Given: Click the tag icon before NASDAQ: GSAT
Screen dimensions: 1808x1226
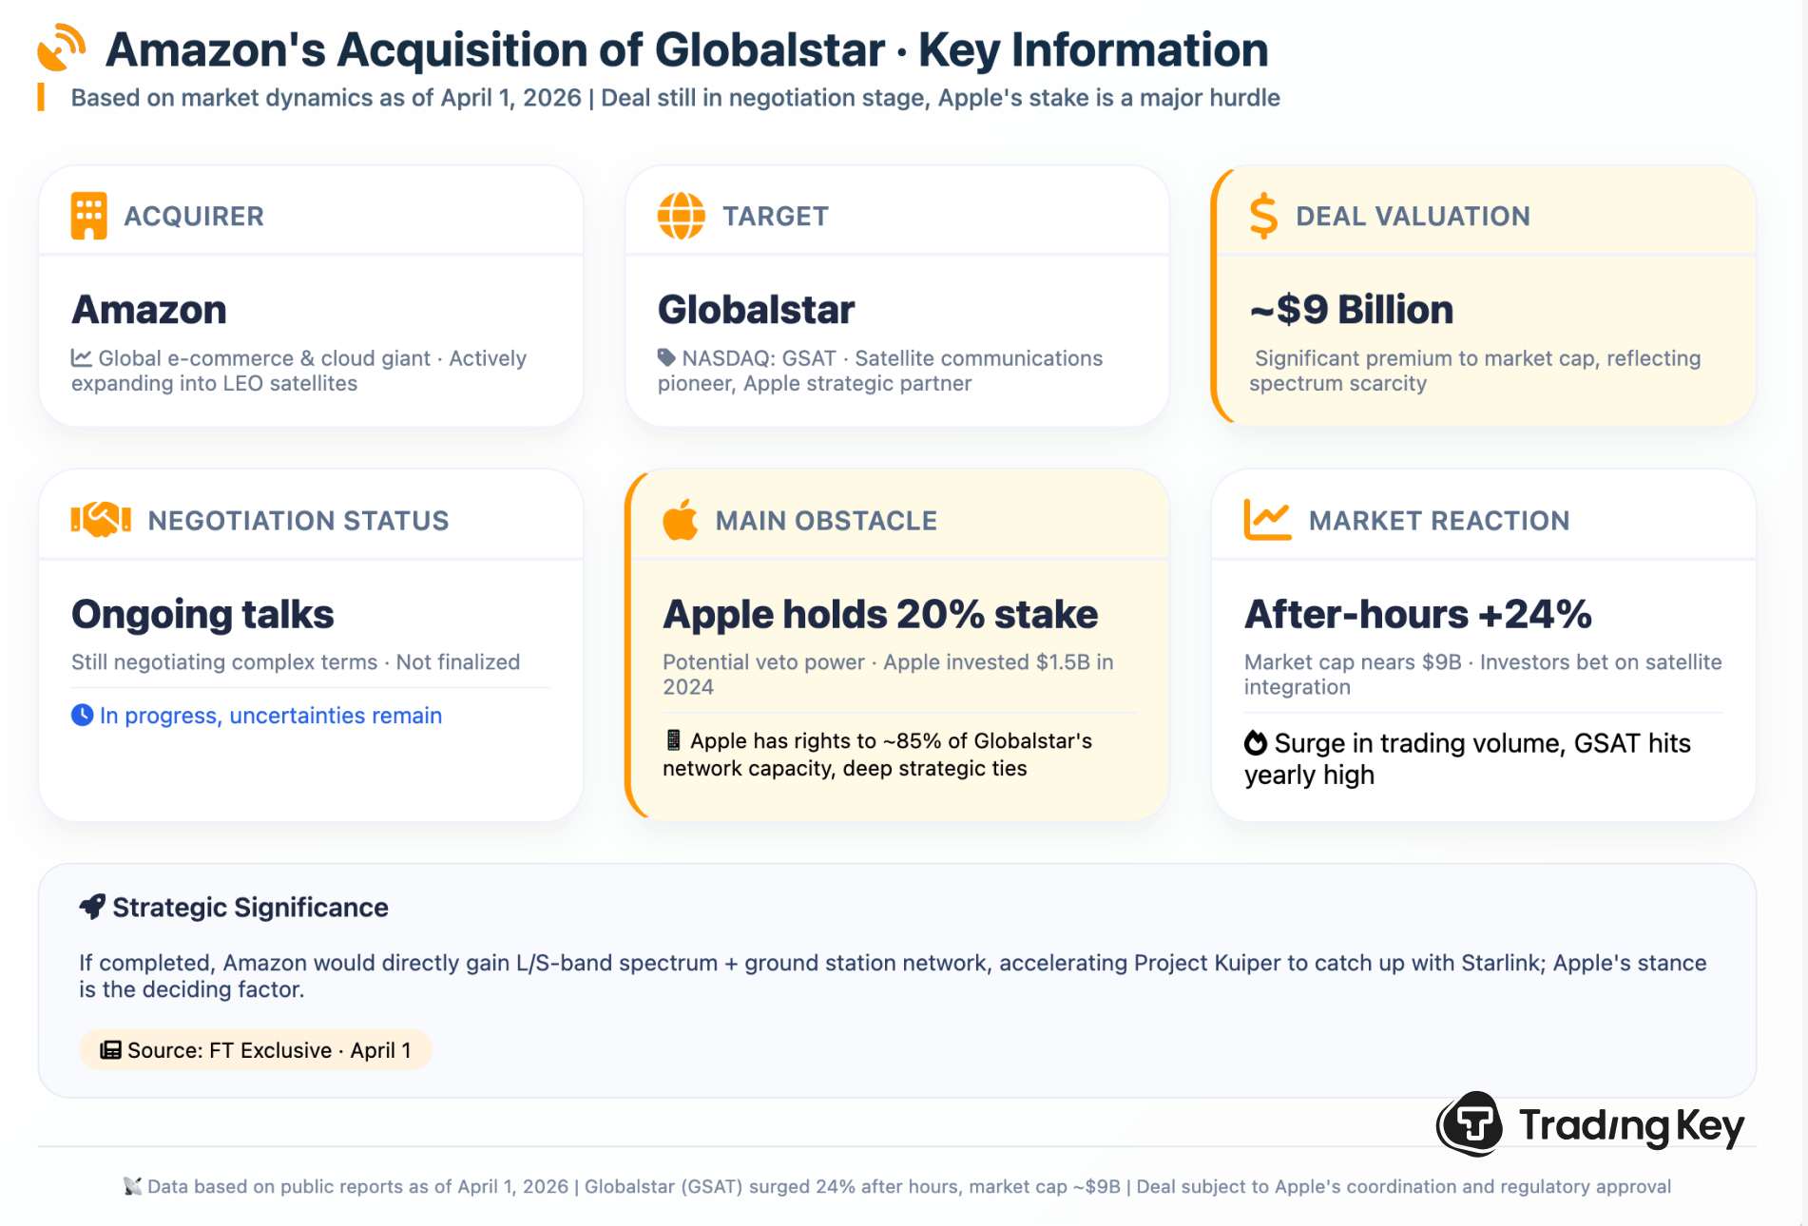Looking at the screenshot, I should click(666, 357).
